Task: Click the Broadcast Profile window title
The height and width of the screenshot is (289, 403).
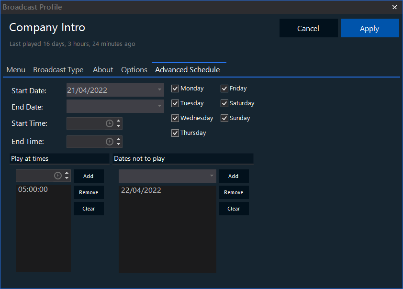Action: [x=32, y=7]
